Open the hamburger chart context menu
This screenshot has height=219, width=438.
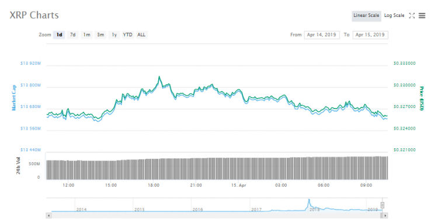[x=422, y=16]
